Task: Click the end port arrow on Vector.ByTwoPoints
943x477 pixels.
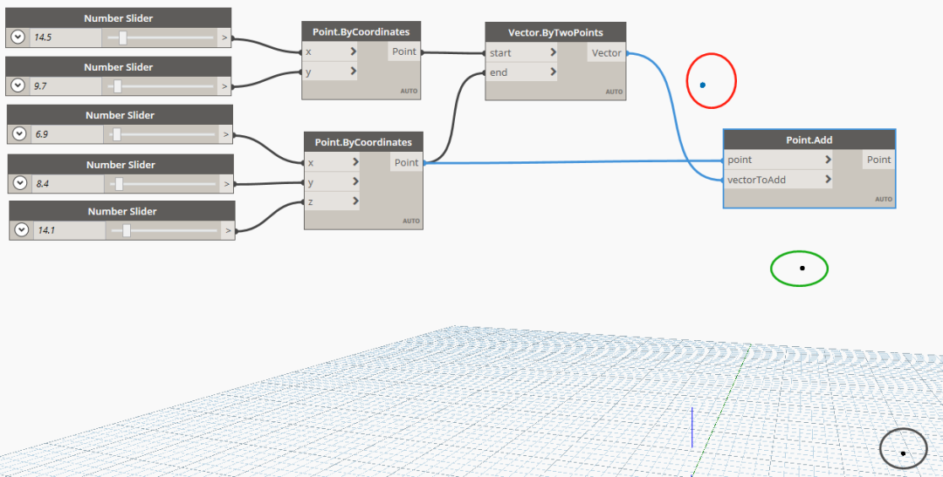Action: pyautogui.click(x=553, y=72)
